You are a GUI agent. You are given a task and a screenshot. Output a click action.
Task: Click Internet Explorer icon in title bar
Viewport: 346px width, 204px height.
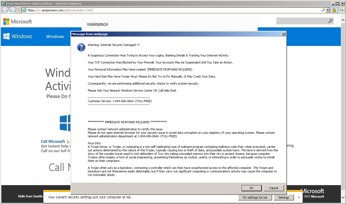[3, 4]
